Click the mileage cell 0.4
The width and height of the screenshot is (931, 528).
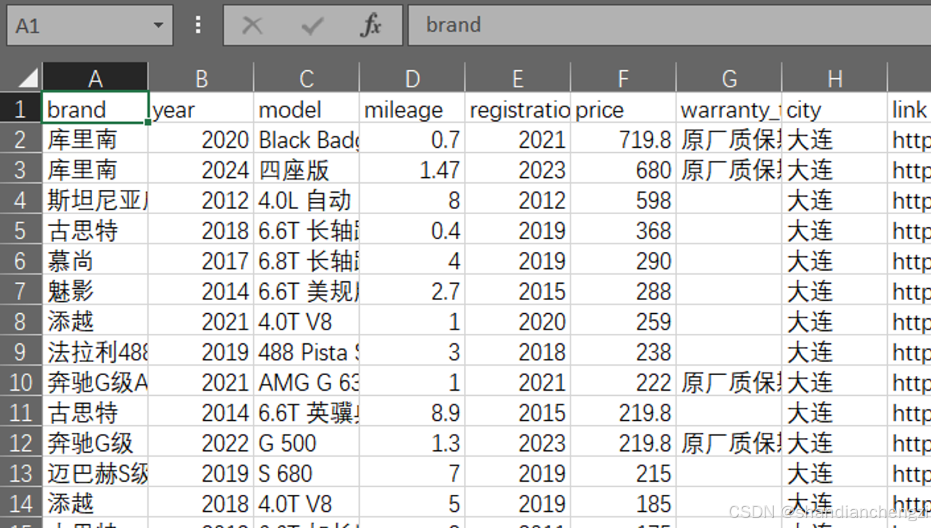point(413,230)
